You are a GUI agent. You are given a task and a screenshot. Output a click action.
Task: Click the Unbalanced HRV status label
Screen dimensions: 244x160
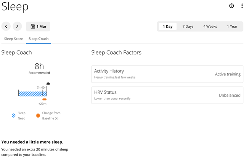(230, 96)
